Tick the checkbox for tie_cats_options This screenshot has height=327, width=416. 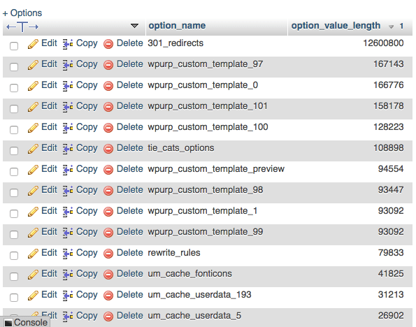coord(14,151)
